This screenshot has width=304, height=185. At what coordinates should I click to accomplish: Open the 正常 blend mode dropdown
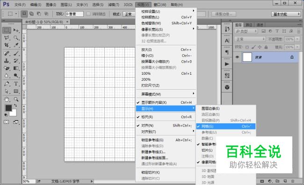(250, 39)
